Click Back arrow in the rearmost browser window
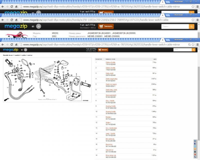 coord(3,7)
